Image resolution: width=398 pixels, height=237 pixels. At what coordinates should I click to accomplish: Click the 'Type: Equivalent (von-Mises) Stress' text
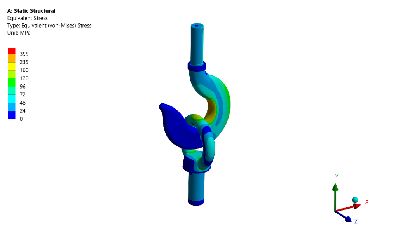[49, 26]
